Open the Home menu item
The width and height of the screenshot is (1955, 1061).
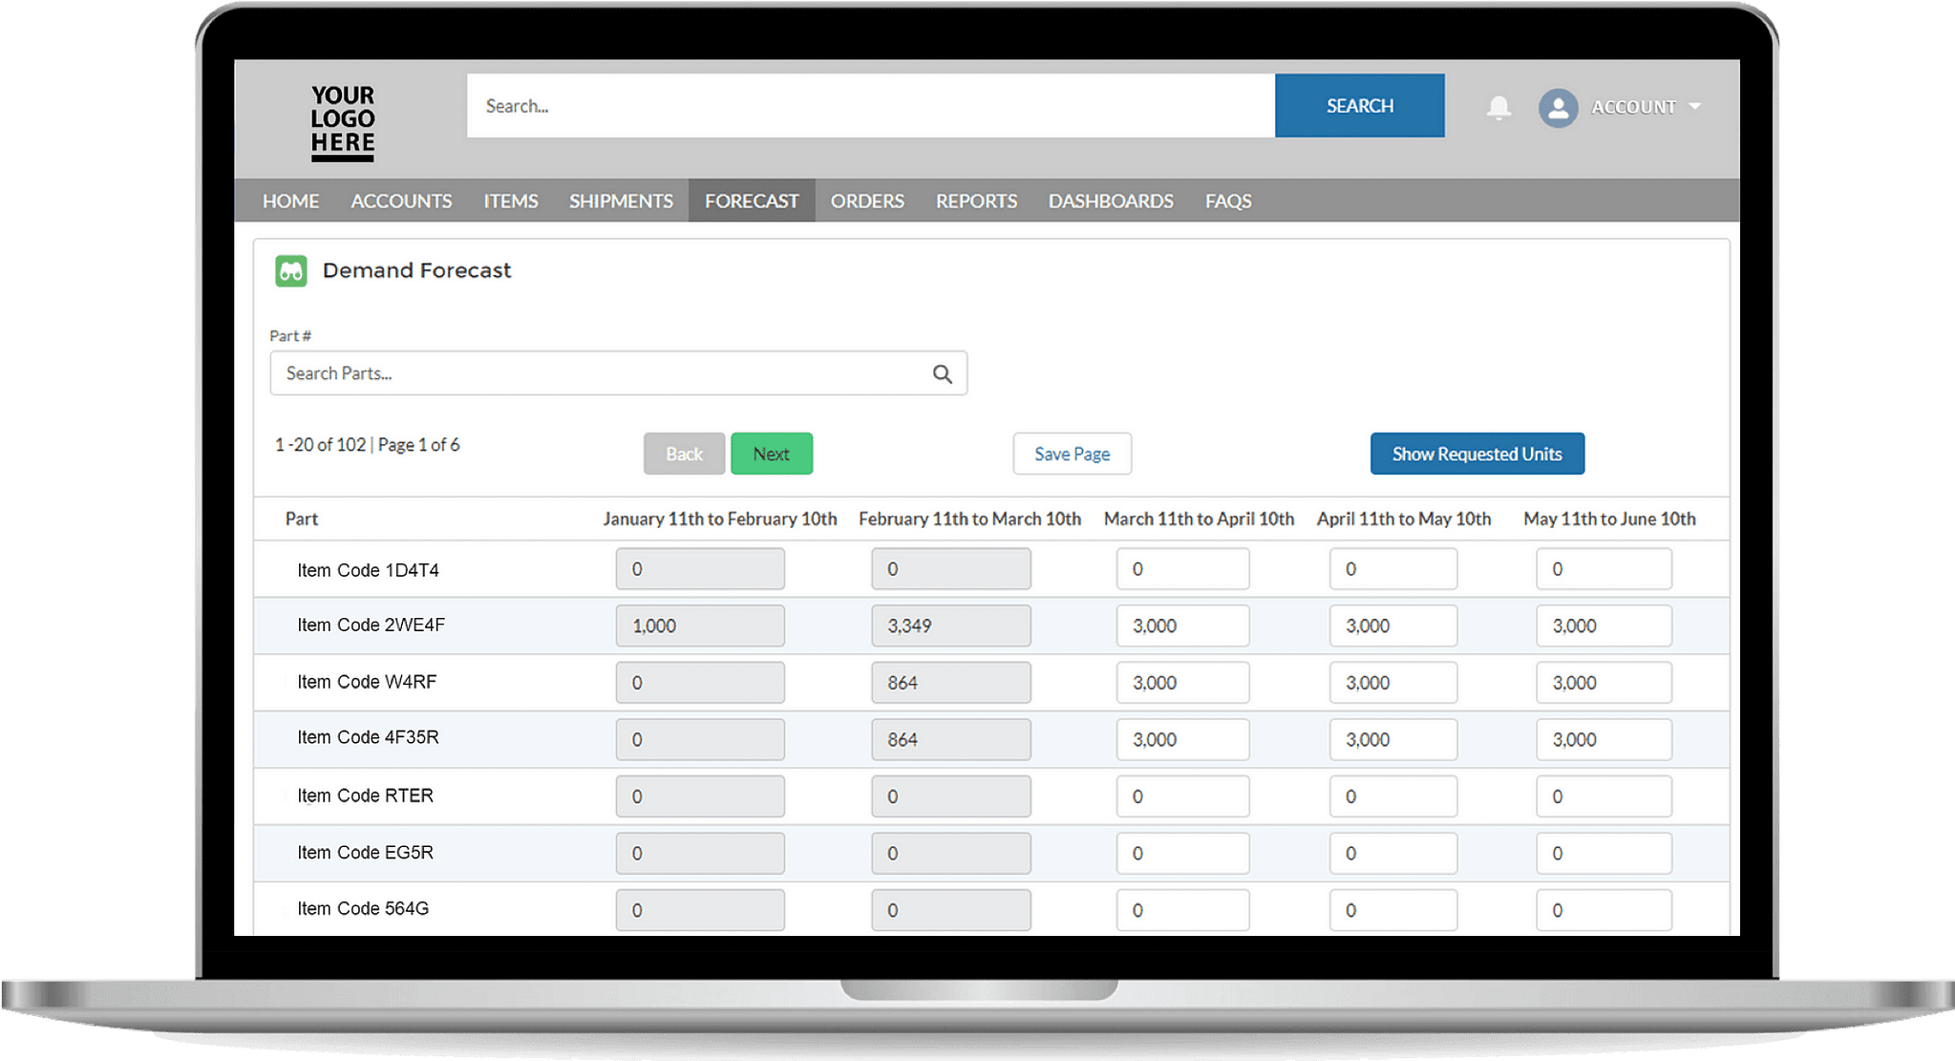pyautogui.click(x=291, y=202)
